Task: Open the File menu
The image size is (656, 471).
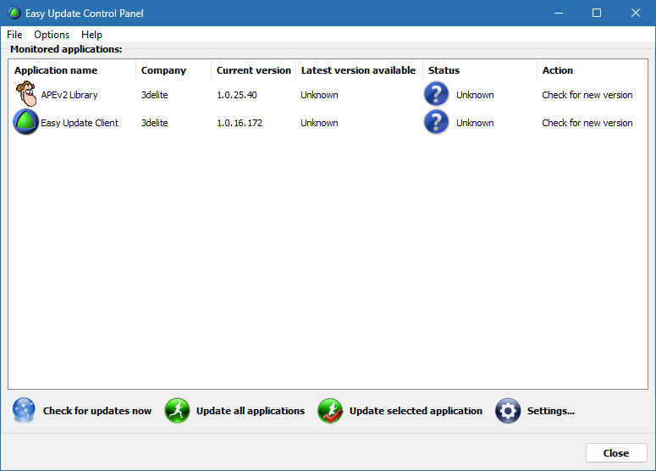Action: click(x=14, y=35)
